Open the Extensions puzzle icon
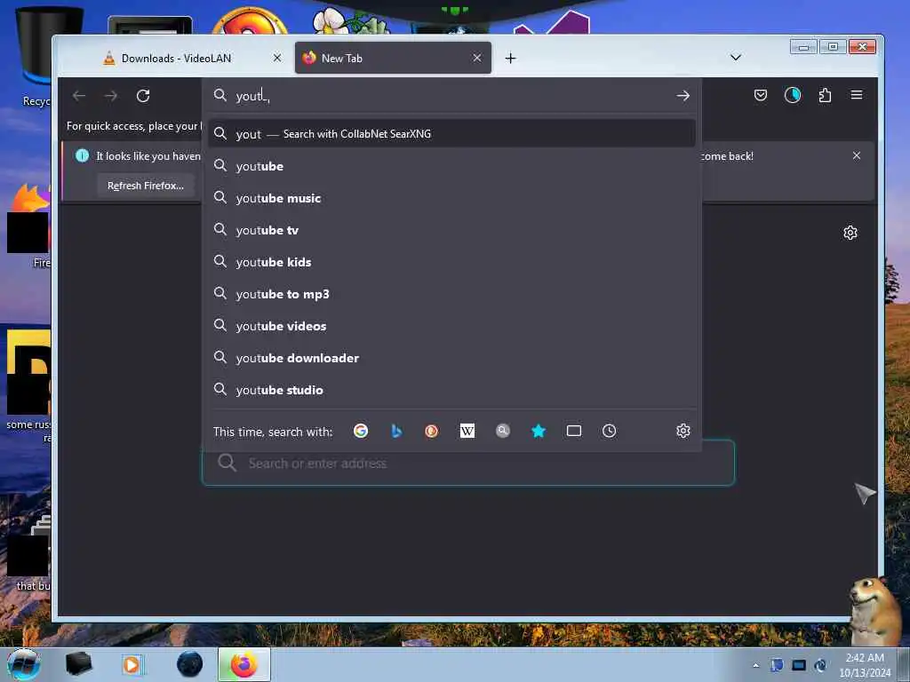 (825, 95)
